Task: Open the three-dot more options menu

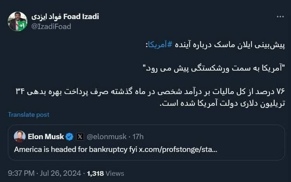Action: (x=281, y=17)
